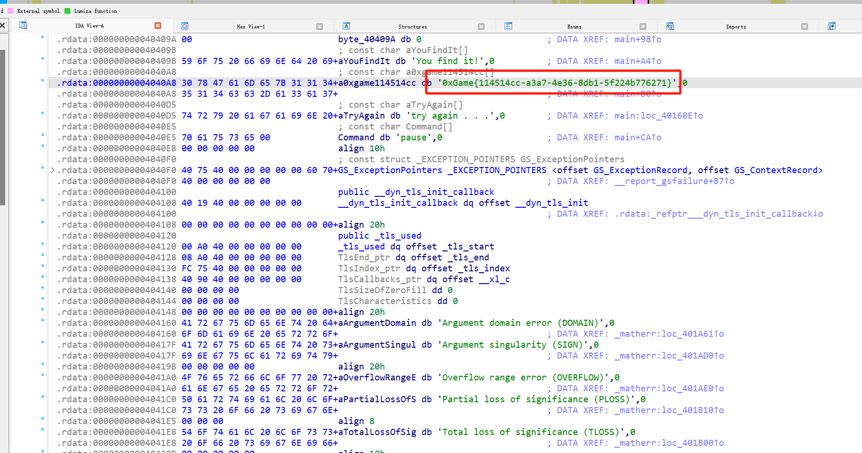
Task: Click the __xl_c offset reference
Action: point(495,279)
